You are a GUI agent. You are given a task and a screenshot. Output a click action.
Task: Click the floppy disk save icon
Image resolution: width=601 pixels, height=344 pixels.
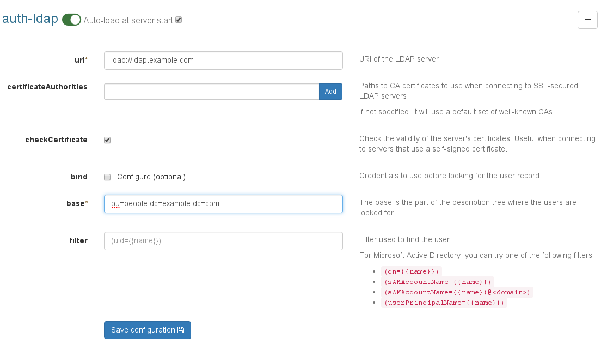pos(181,330)
